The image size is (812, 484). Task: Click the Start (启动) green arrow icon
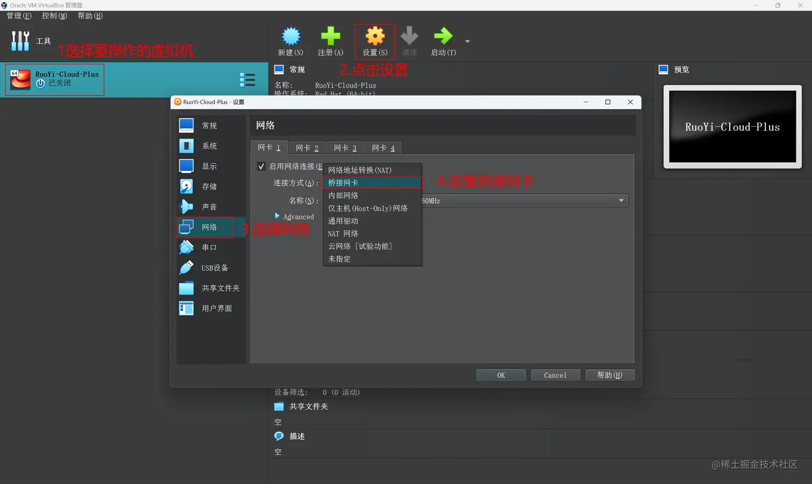(x=443, y=36)
